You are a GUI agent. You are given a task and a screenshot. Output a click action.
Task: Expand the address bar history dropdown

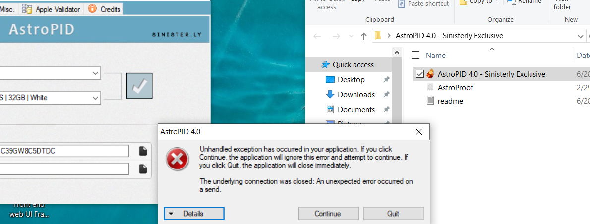580,36
